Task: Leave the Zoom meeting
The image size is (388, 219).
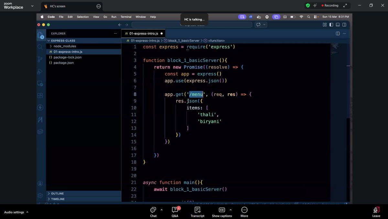Action: 376,212
